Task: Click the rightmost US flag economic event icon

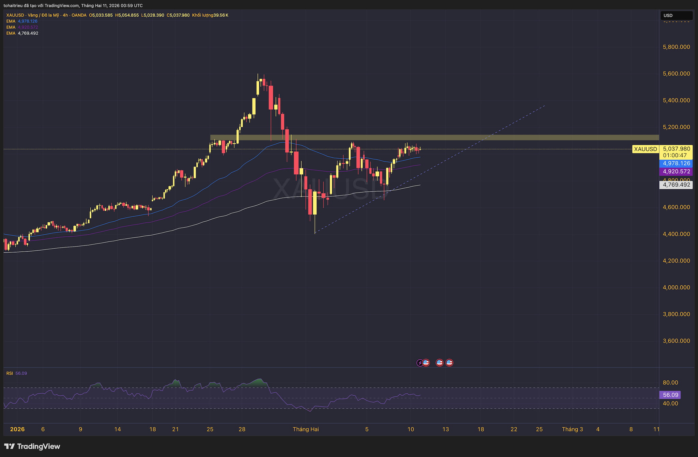Action: pos(450,363)
